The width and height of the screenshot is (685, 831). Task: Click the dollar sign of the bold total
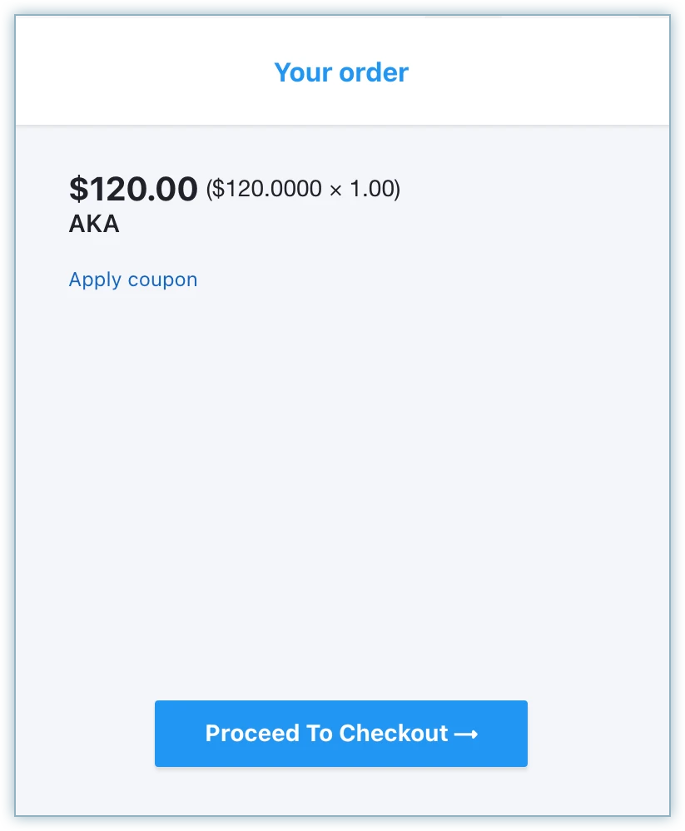(x=77, y=190)
